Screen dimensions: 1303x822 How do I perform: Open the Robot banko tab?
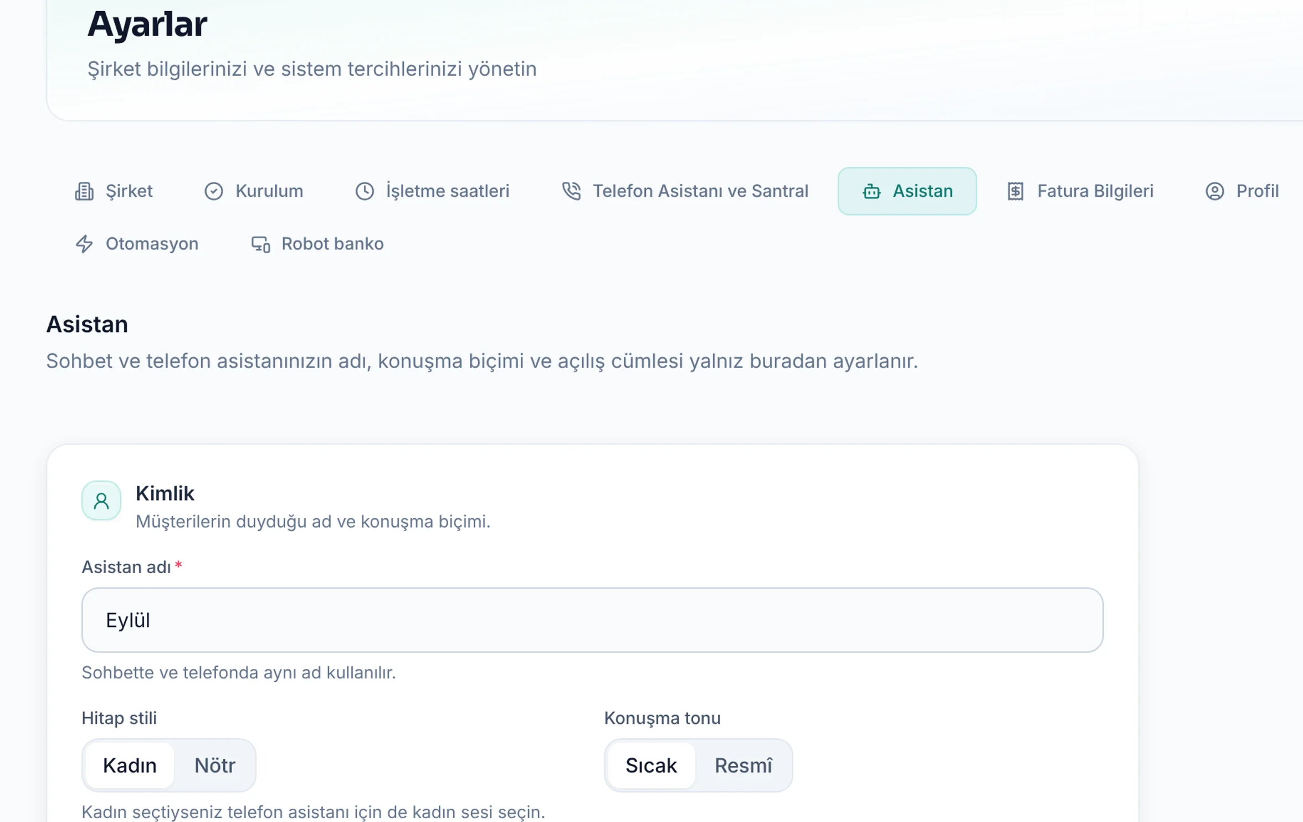(317, 244)
